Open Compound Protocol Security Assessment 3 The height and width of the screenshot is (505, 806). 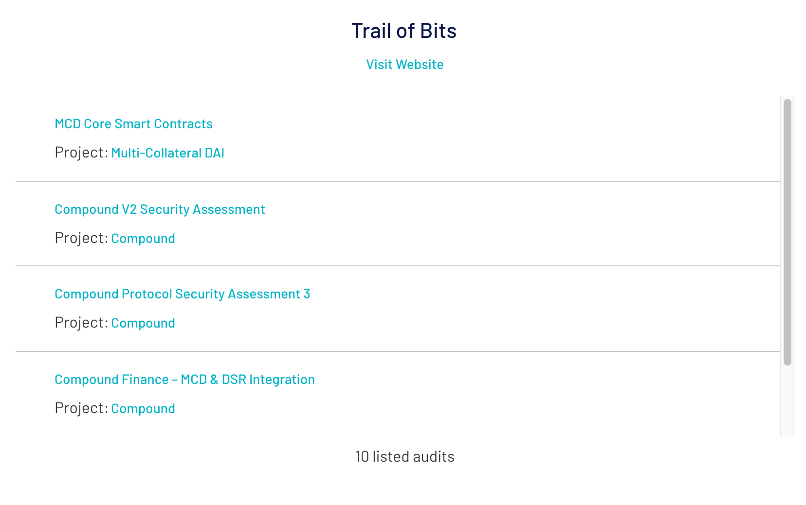183,294
